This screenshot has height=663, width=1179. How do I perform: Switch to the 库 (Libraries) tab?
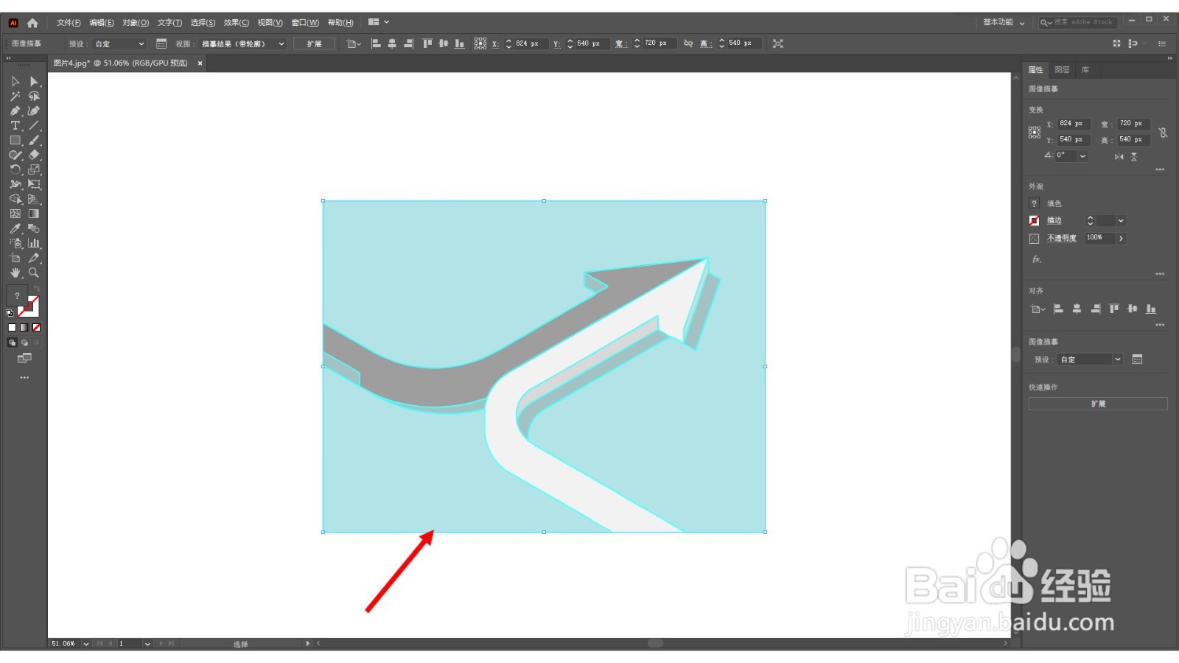[x=1085, y=70]
